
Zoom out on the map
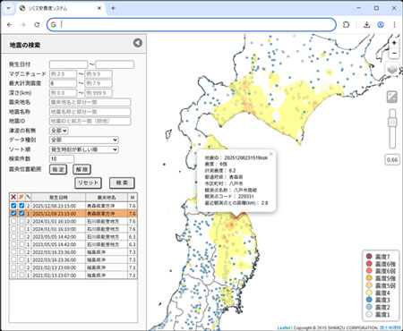(394, 54)
